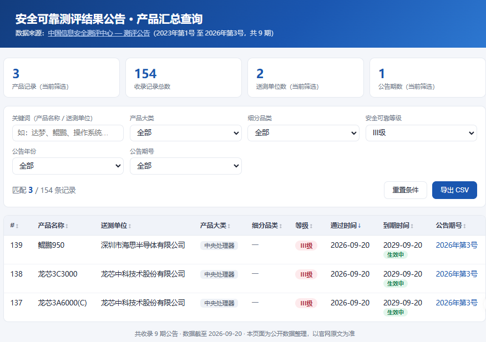This screenshot has width=486, height=342.
Task: Sort table by # column
Action: [14, 226]
